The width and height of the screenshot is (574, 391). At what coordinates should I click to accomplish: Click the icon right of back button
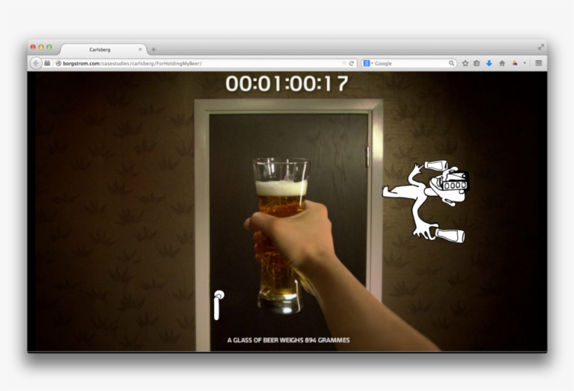pos(47,63)
